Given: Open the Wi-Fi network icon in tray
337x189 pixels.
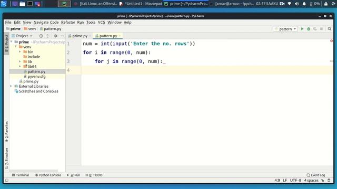Looking at the screenshot, I should pyautogui.click(x=290, y=4).
